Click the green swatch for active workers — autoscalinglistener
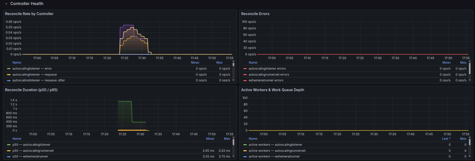475x161 pixels. click(245, 145)
